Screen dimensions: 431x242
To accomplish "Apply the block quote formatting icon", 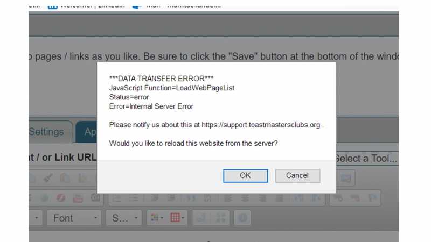I will tap(191, 198).
